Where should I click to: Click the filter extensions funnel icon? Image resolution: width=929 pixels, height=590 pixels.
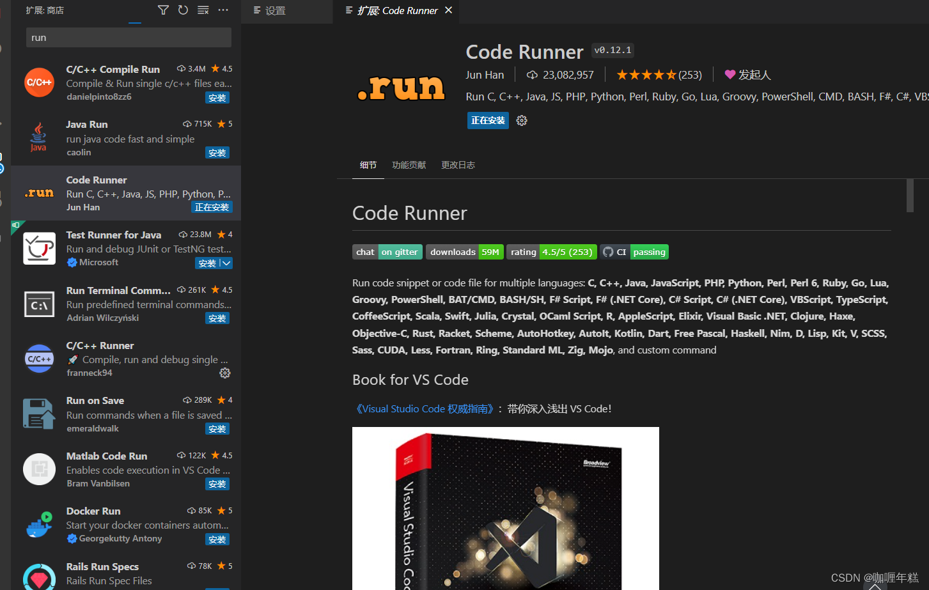(163, 10)
